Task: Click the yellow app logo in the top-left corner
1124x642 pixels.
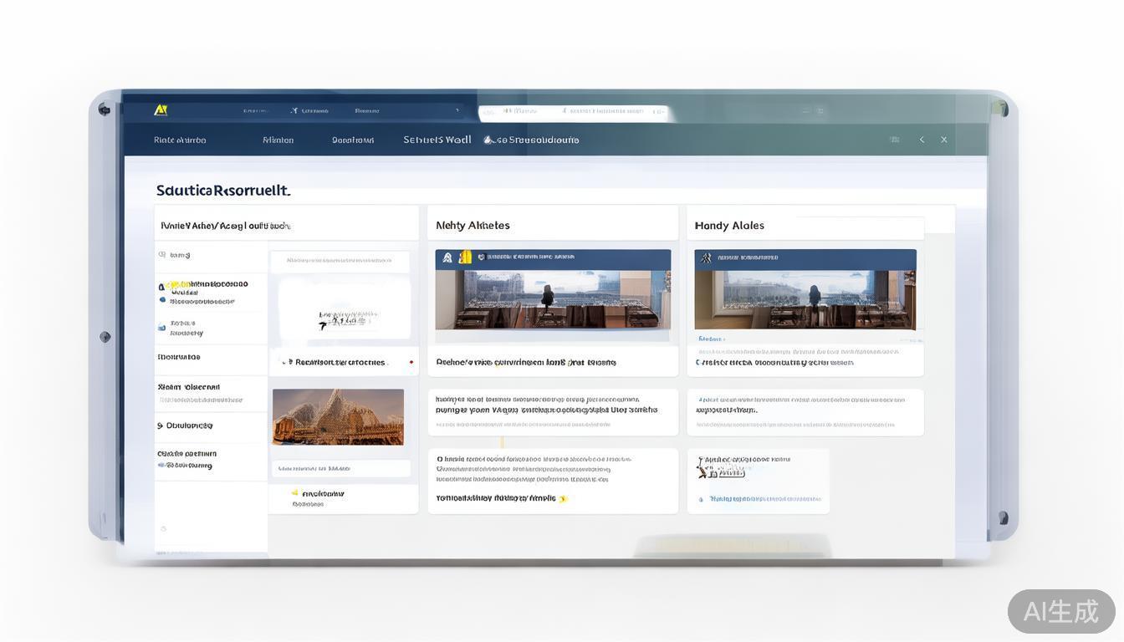Action: [161, 110]
